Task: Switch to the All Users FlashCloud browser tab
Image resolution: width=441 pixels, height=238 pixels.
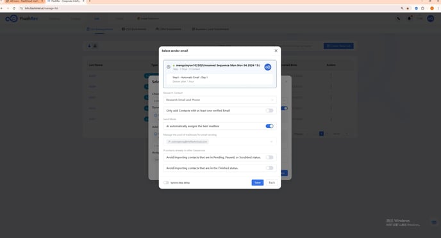Action: click(x=25, y=1)
